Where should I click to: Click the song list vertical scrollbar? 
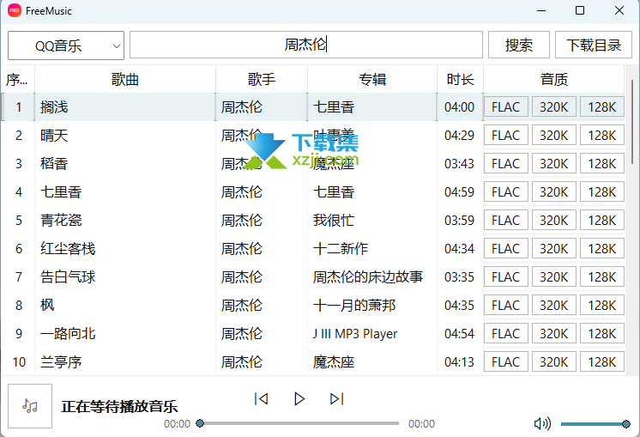632,122
